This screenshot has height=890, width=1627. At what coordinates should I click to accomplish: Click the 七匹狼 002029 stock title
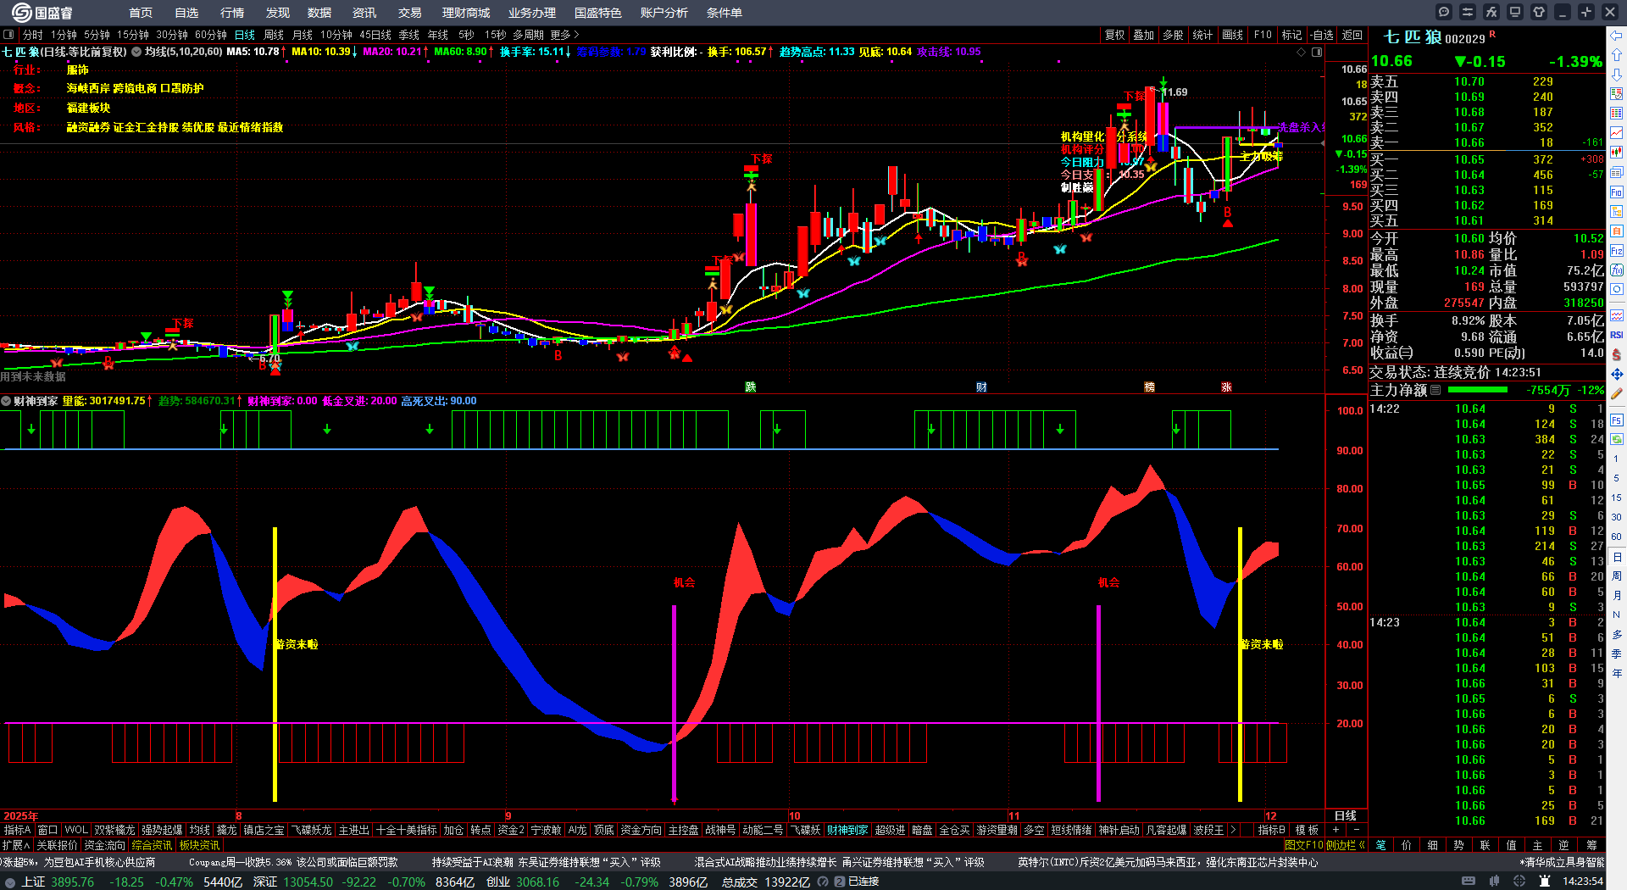click(1435, 37)
